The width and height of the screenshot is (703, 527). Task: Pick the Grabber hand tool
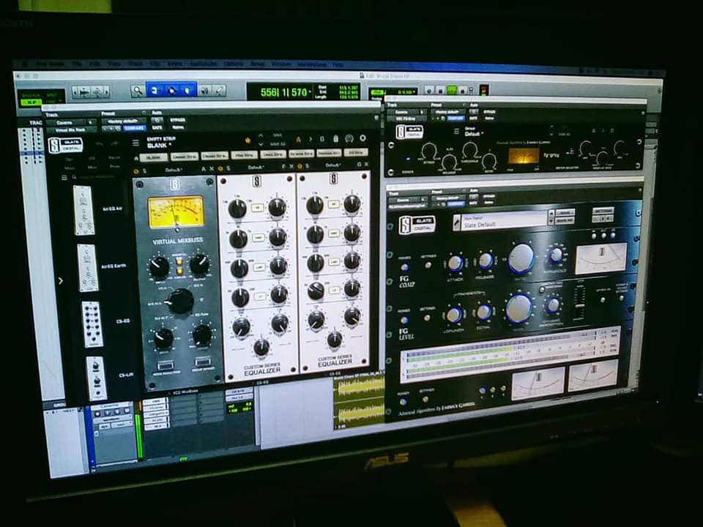(187, 90)
